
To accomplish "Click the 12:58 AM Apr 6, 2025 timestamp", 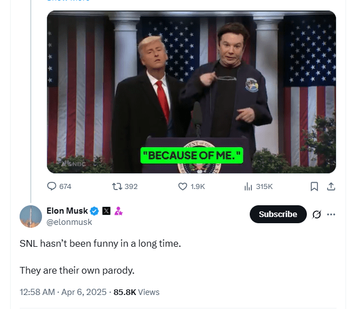I will (64, 292).
